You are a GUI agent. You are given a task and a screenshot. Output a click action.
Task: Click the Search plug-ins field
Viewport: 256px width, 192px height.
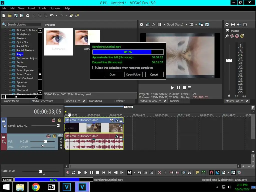[24, 24]
